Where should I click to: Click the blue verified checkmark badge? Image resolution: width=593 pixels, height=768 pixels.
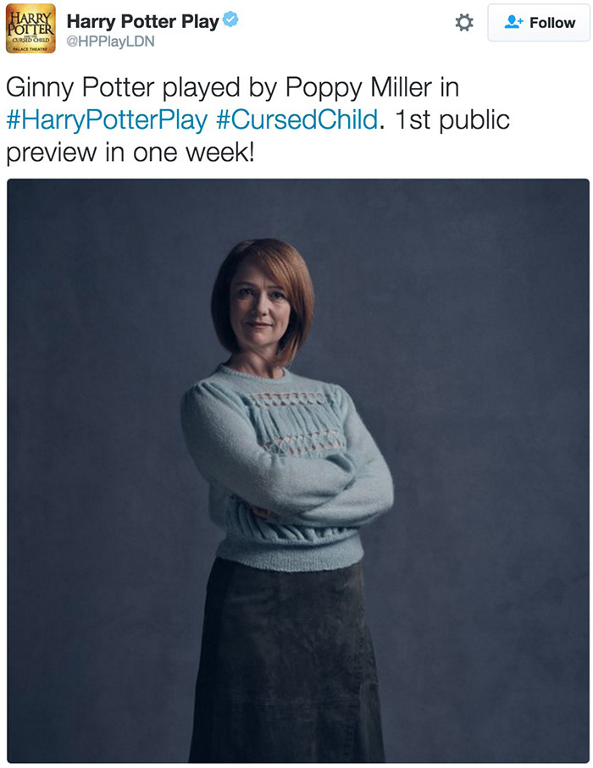pyautogui.click(x=230, y=19)
